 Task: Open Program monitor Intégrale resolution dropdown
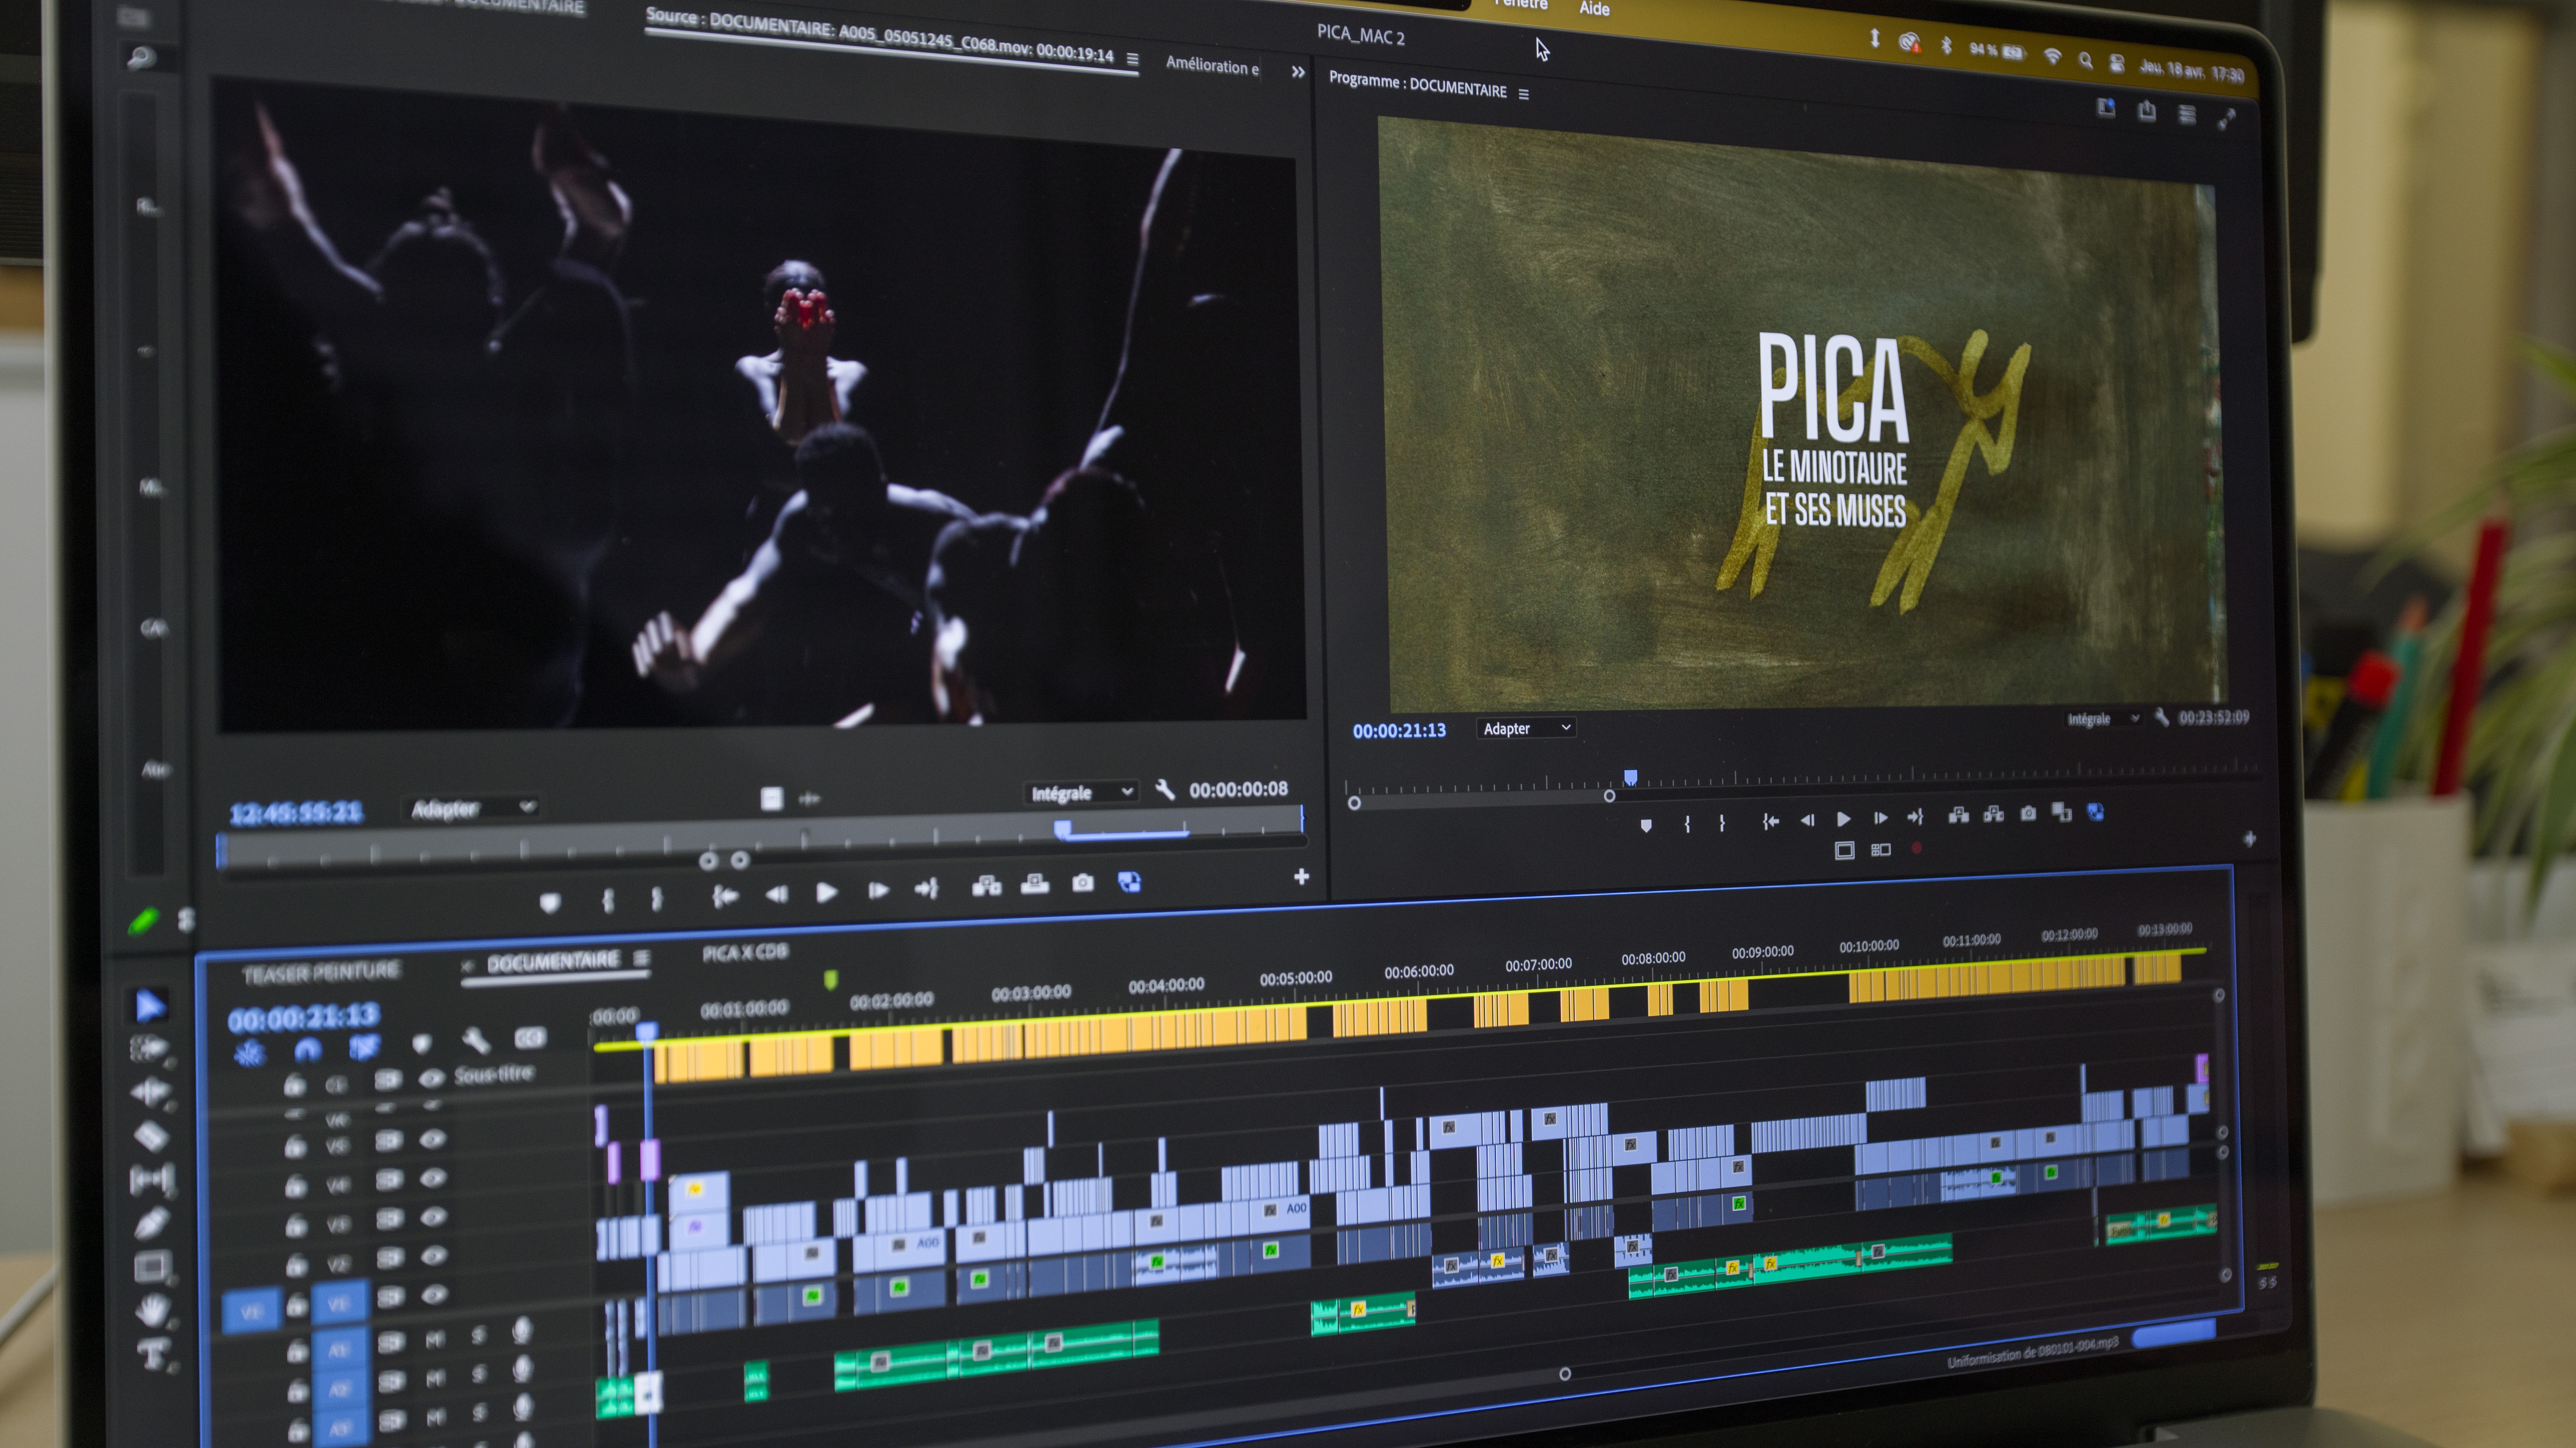tap(2103, 719)
